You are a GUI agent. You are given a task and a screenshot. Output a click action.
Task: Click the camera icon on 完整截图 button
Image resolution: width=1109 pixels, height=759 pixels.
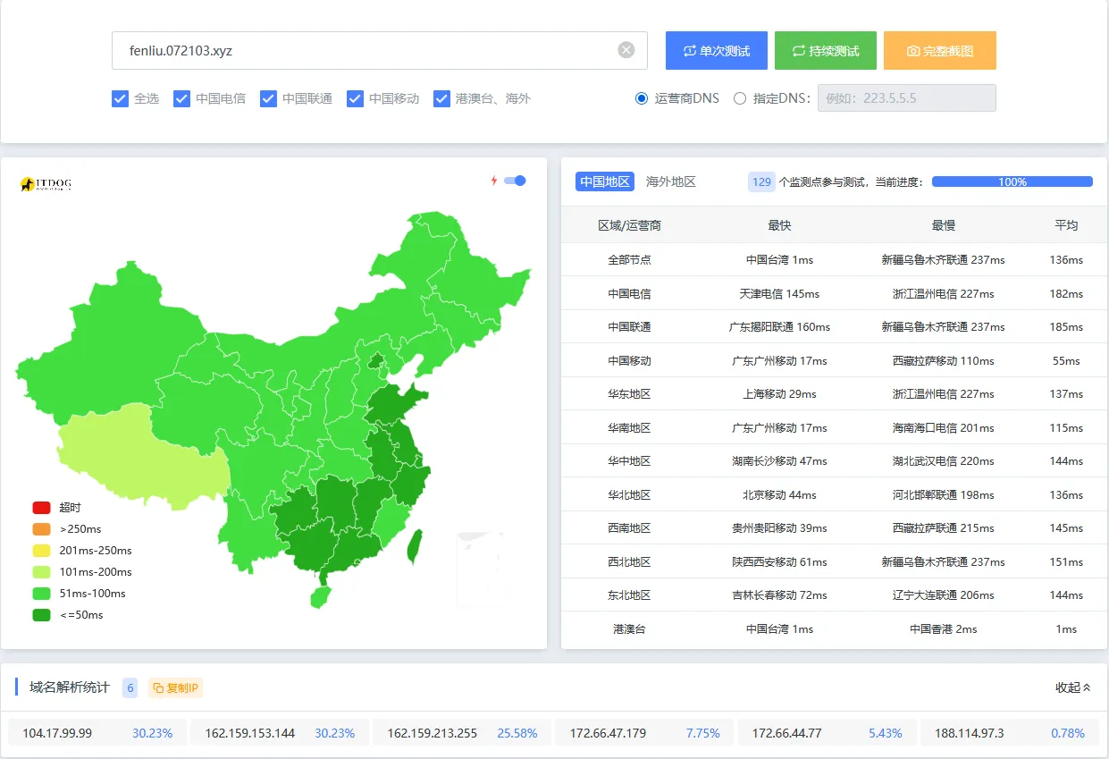pyautogui.click(x=912, y=51)
